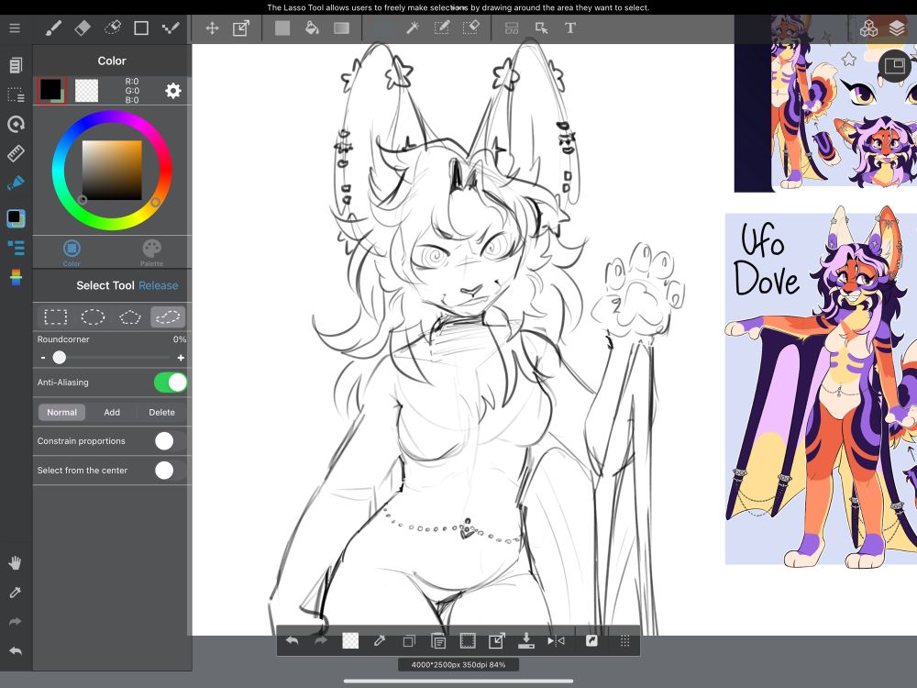Choose the square Shape tool
This screenshot has height=688, width=917.
[141, 28]
